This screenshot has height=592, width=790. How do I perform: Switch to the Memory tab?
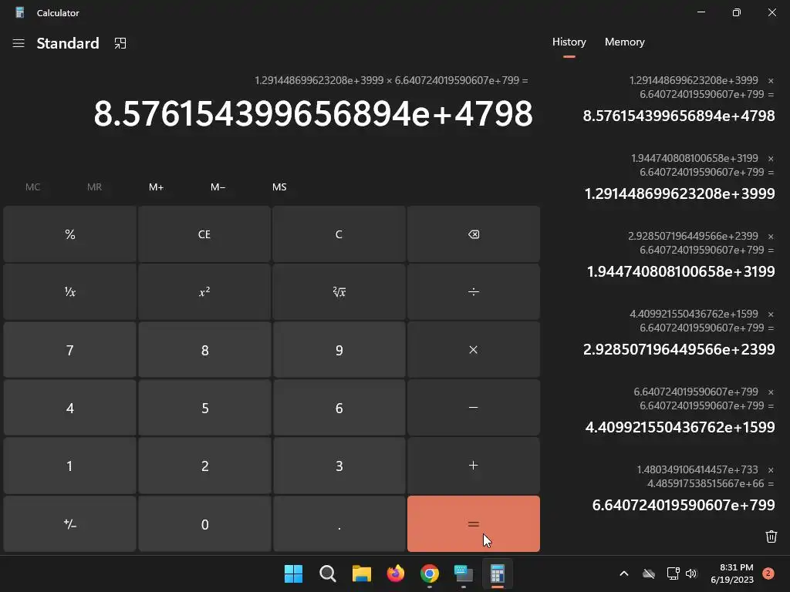click(x=624, y=42)
